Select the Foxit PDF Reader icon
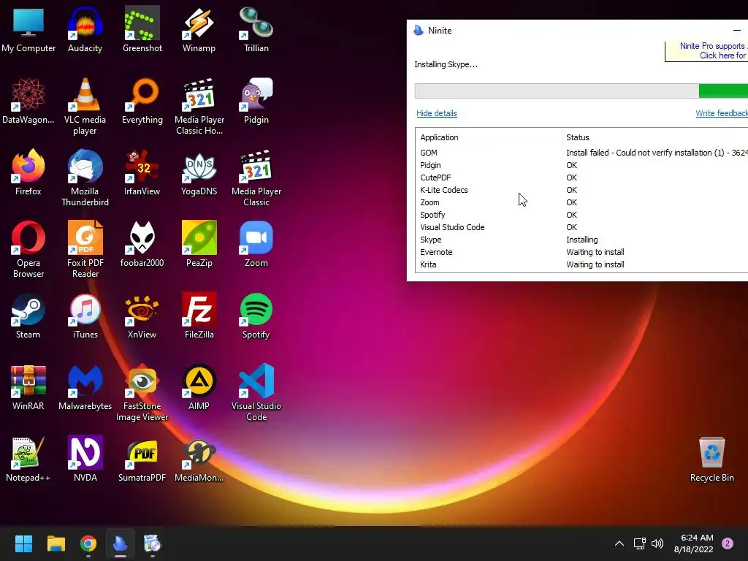Viewport: 748px width, 561px height. click(x=85, y=250)
